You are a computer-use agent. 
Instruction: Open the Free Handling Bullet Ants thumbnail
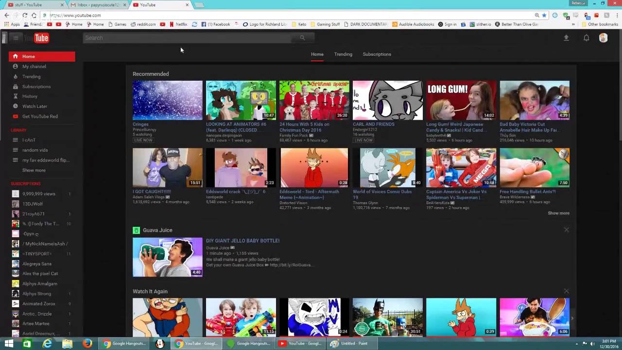coord(535,168)
